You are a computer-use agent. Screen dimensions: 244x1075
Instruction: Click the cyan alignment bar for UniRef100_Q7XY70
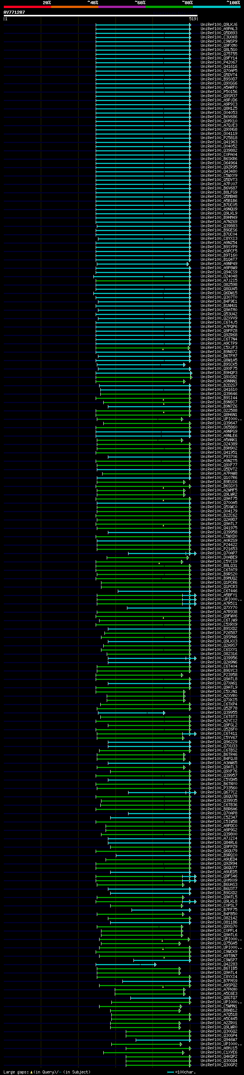tap(159, 608)
